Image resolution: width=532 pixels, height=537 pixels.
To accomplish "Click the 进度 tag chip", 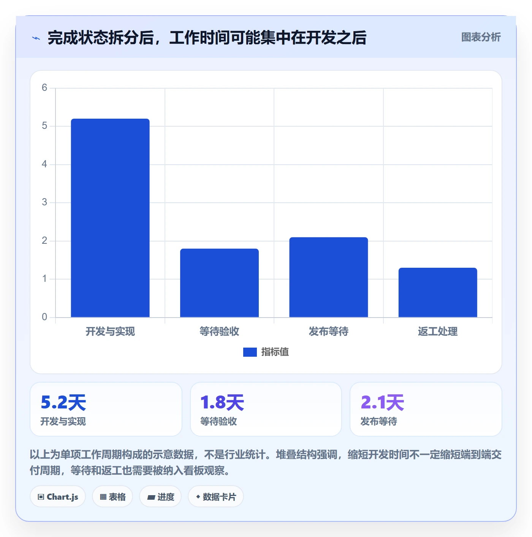I will click(160, 497).
